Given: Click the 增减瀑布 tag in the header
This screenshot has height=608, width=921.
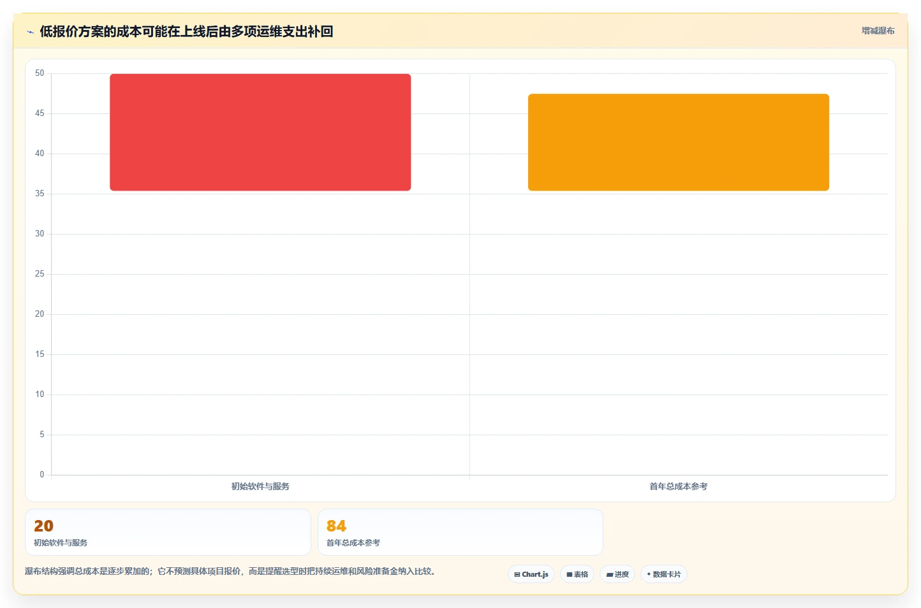Looking at the screenshot, I should [878, 31].
